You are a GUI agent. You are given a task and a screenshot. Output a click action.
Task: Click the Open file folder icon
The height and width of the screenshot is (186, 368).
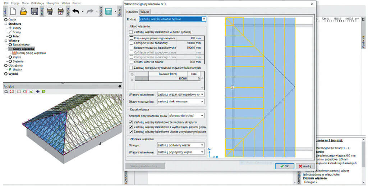[24, 11]
